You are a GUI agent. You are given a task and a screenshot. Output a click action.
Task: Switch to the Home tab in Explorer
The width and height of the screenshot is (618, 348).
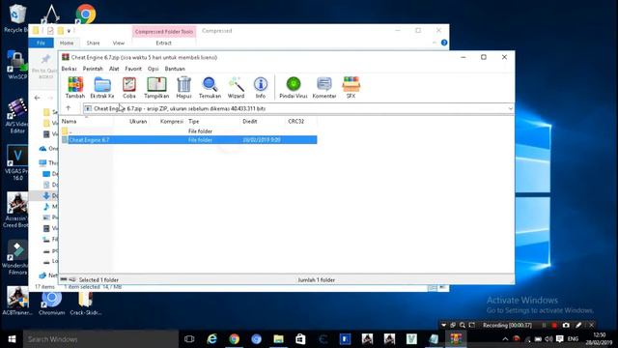pyautogui.click(x=67, y=43)
